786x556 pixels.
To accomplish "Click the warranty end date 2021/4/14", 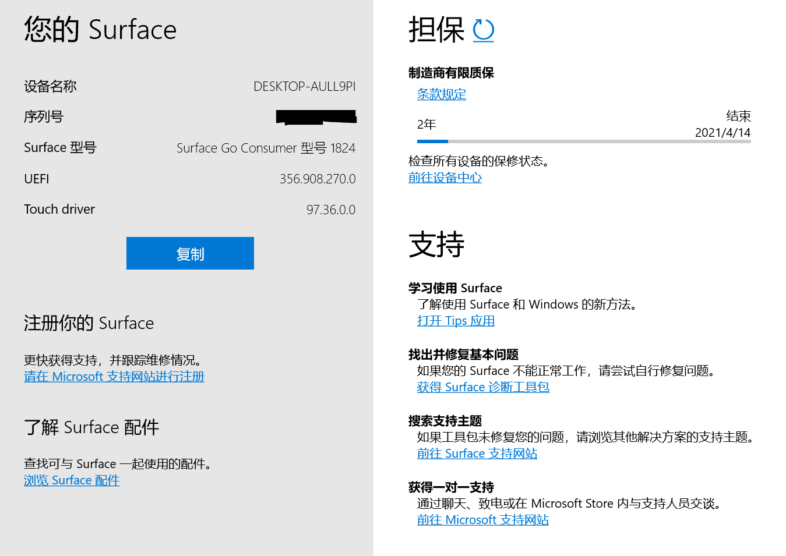I will click(722, 132).
